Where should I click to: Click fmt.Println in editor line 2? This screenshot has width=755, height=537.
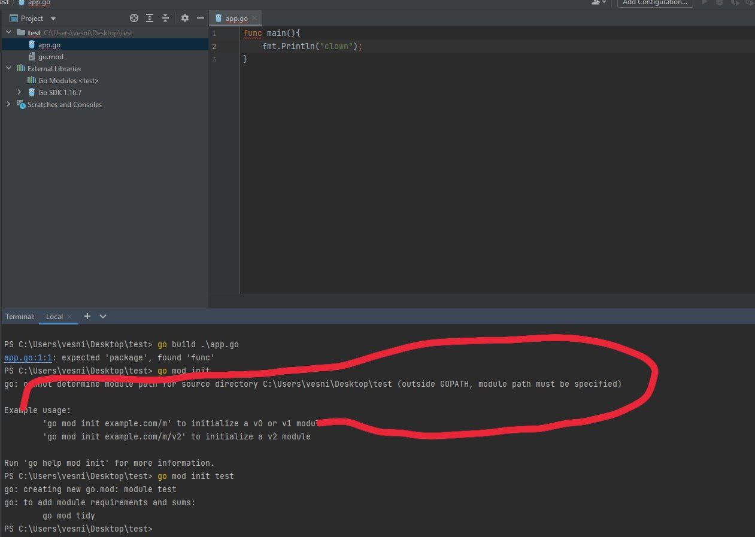coord(289,46)
